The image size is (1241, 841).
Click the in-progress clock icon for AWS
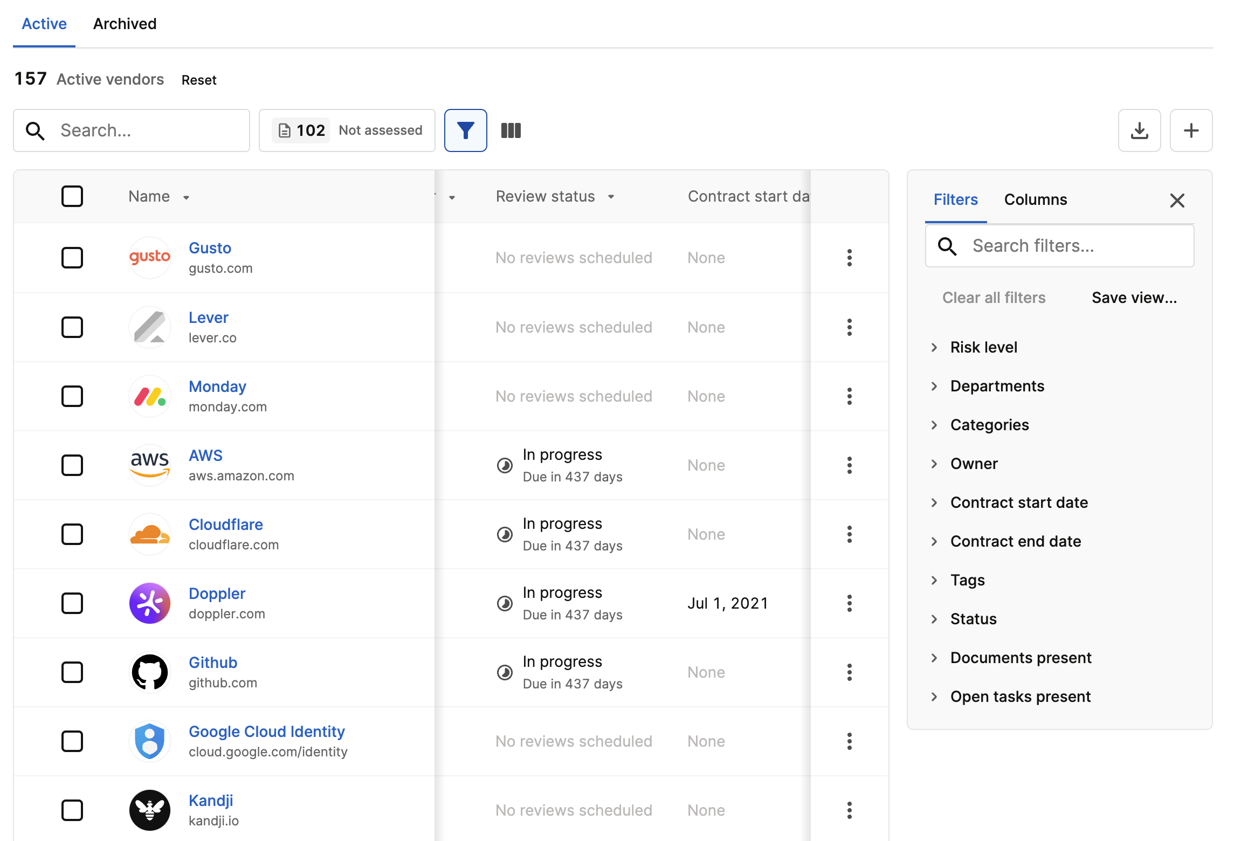[505, 465]
